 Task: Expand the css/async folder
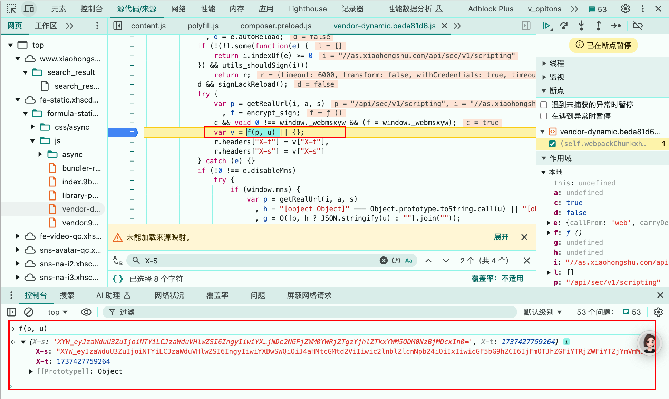point(33,127)
